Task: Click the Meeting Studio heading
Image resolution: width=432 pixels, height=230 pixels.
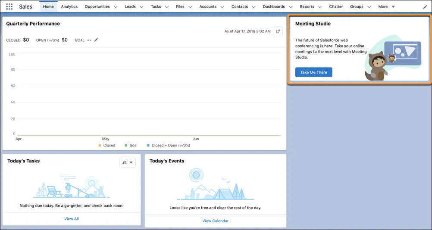Action: (x=313, y=24)
